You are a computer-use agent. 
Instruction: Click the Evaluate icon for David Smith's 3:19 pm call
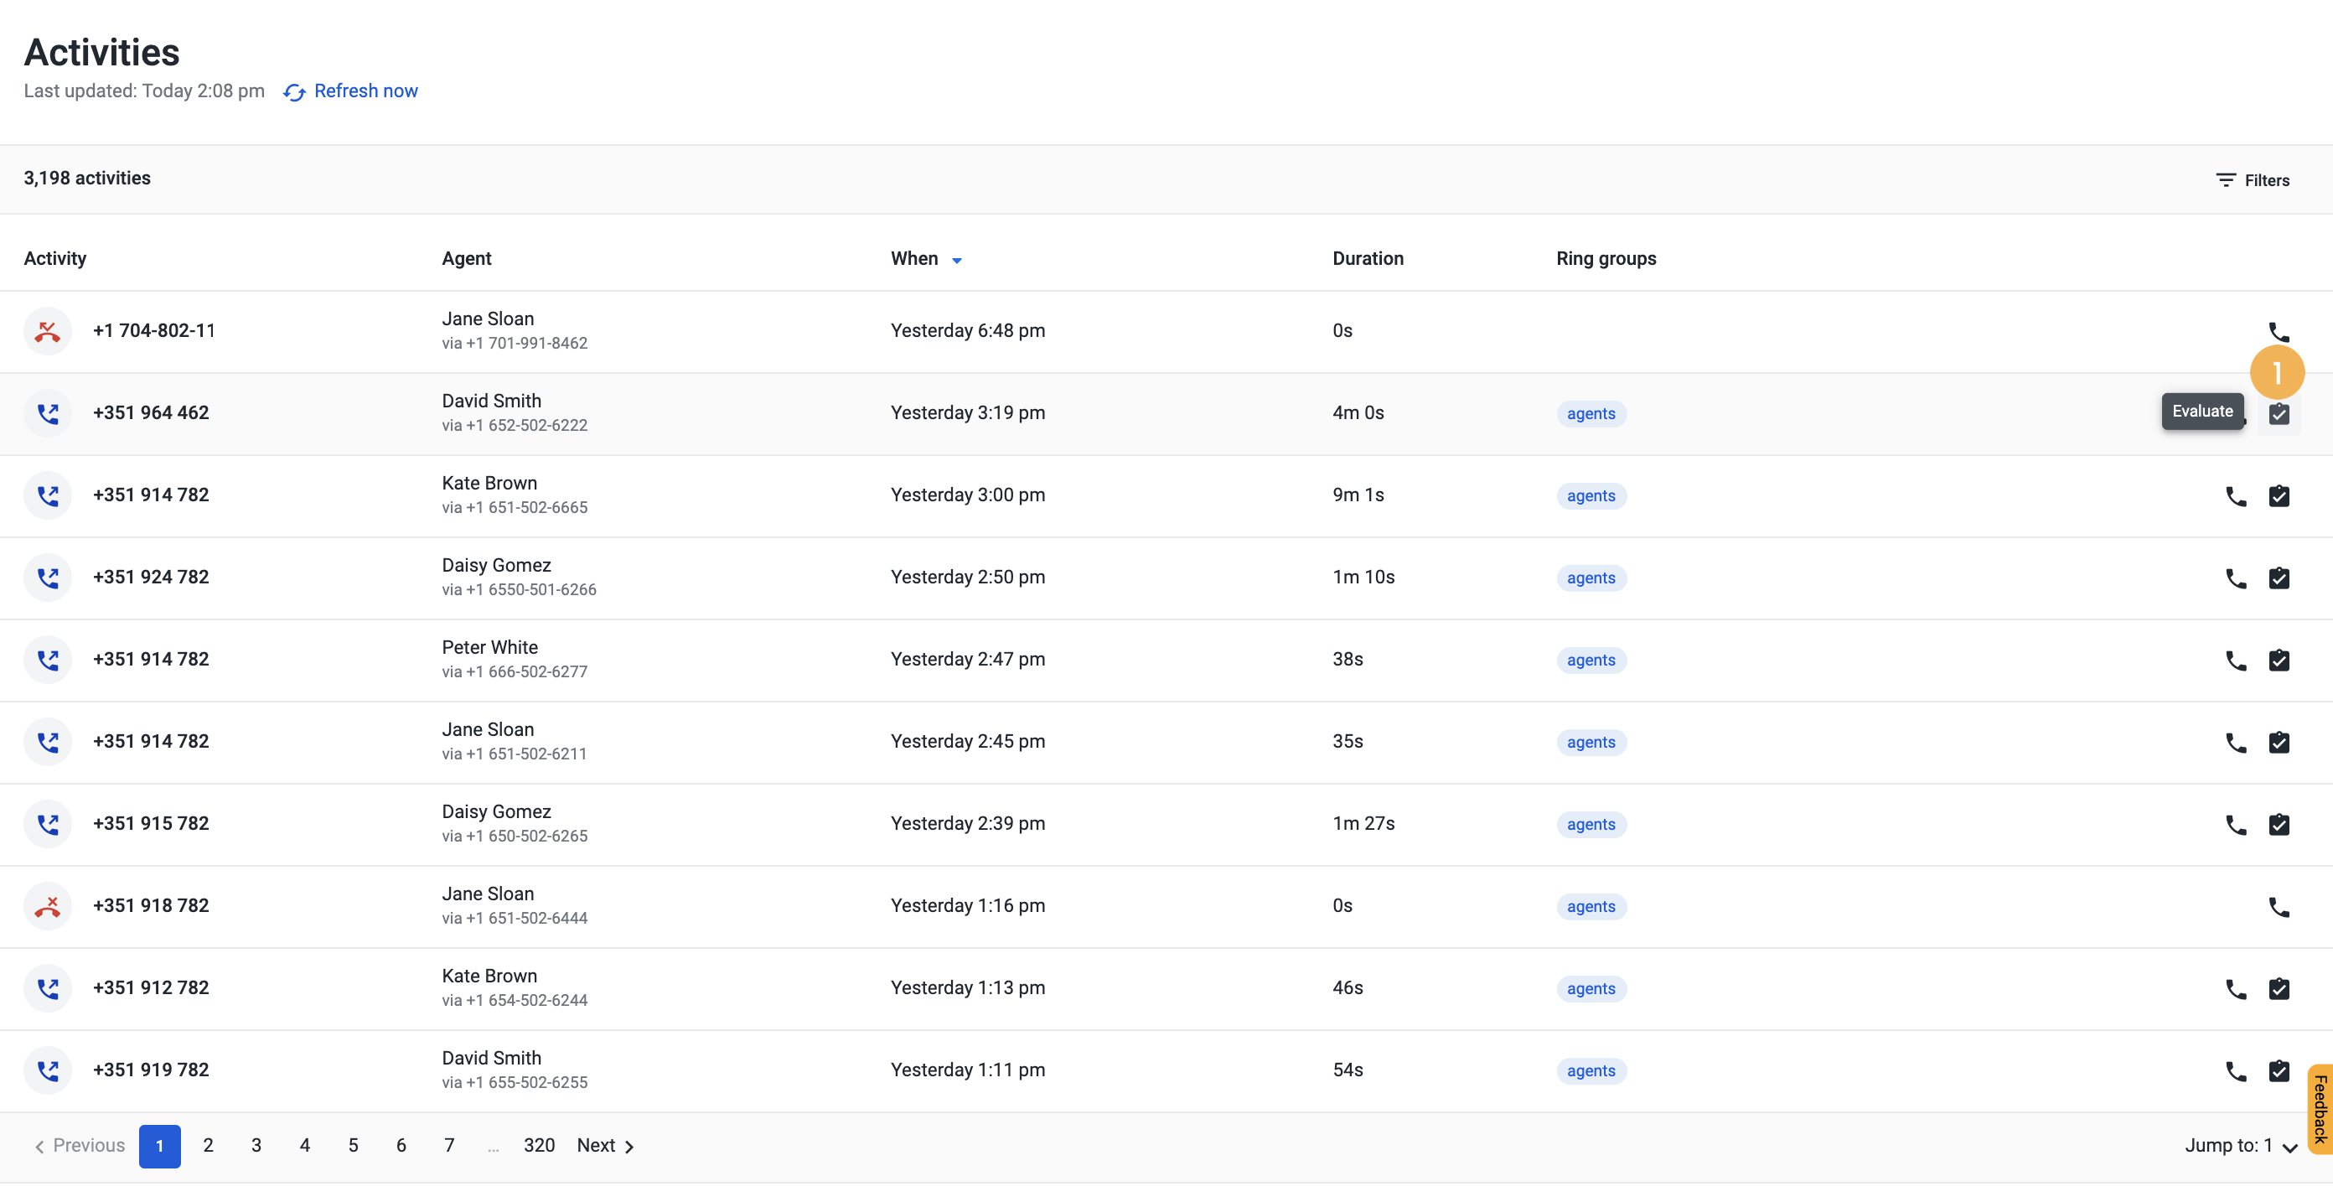click(2279, 414)
